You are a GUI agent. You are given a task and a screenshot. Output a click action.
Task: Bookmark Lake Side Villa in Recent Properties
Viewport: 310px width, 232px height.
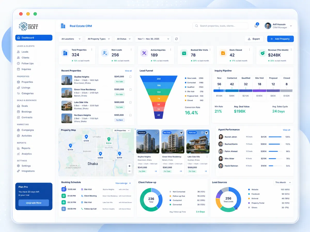pyautogui.click(x=130, y=102)
